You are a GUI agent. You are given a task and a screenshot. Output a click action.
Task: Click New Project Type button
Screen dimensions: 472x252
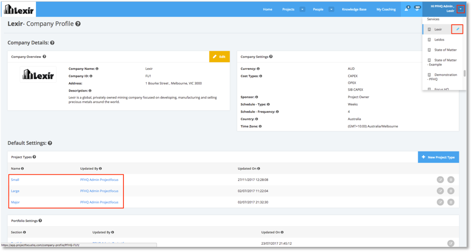(x=438, y=157)
